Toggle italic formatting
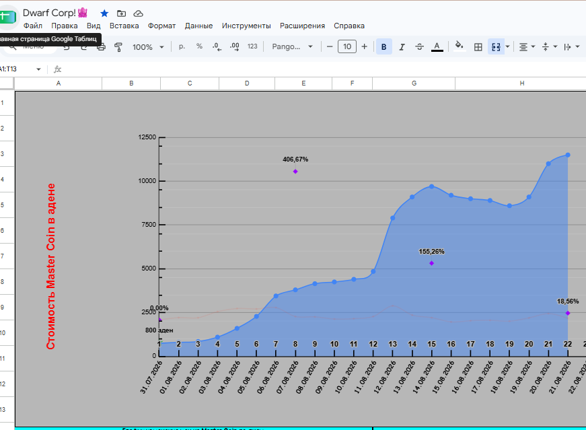Image resolution: width=586 pixels, height=430 pixels. pyautogui.click(x=402, y=46)
